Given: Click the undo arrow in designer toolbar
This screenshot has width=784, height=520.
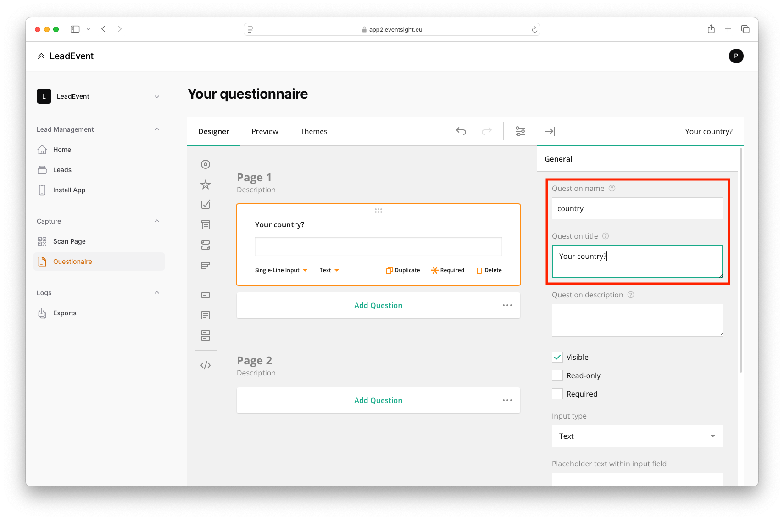Looking at the screenshot, I should (461, 131).
